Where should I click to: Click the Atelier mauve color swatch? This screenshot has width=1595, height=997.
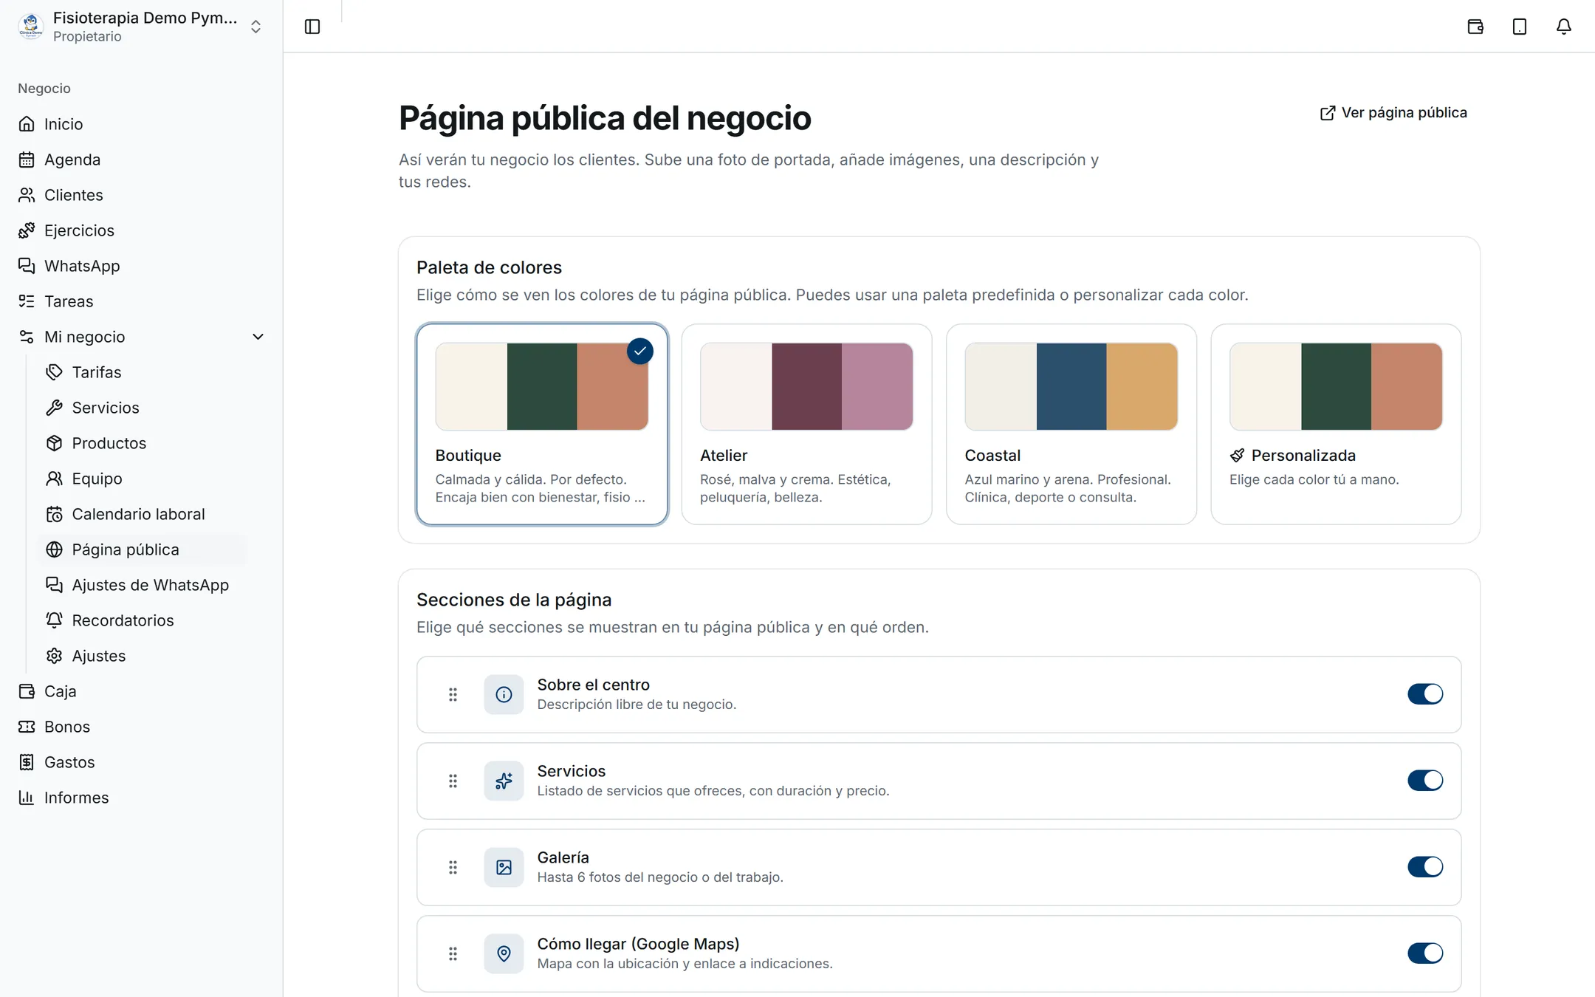877,386
